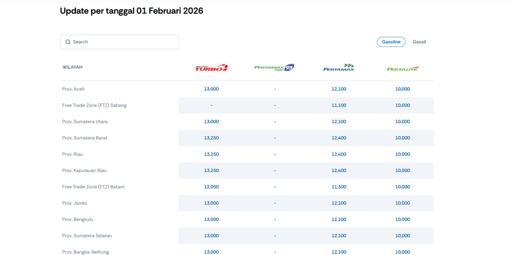
Task: Click Prov. Kepulauan Riau row label
Action: coord(85,171)
